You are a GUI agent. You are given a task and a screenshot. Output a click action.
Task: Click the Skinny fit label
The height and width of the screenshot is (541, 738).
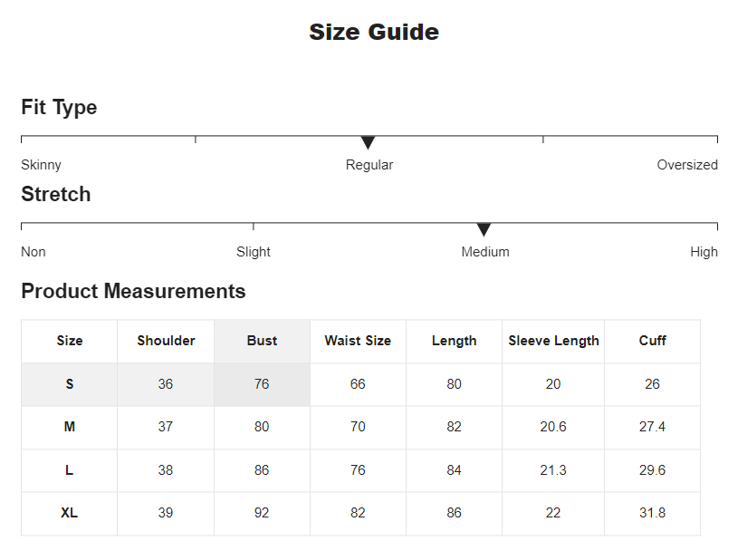42,165
